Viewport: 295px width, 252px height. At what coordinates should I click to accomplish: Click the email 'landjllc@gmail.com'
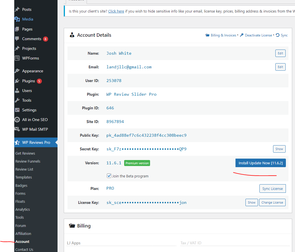coord(129,67)
